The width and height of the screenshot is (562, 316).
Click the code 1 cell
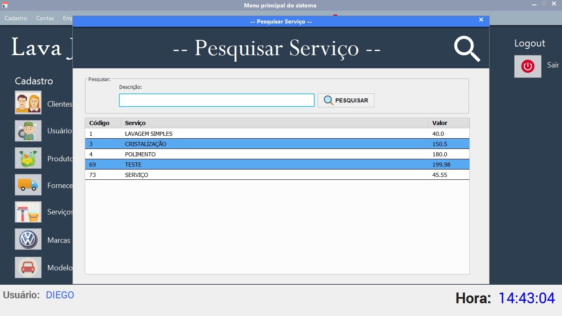[103, 134]
